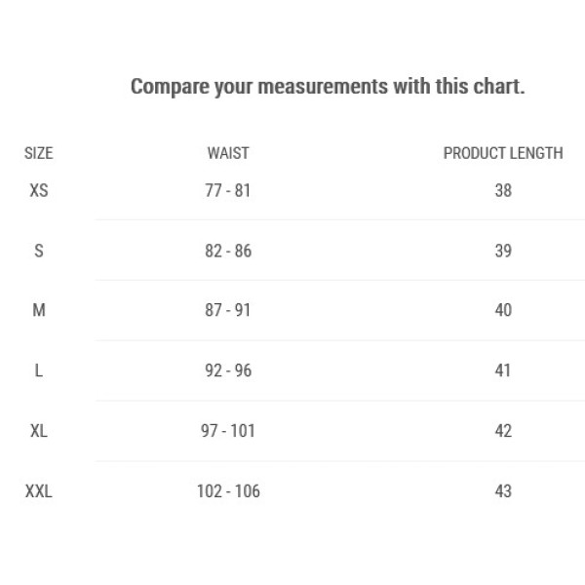585x585 pixels.
Task: Select the XXL size label
Action: click(39, 491)
